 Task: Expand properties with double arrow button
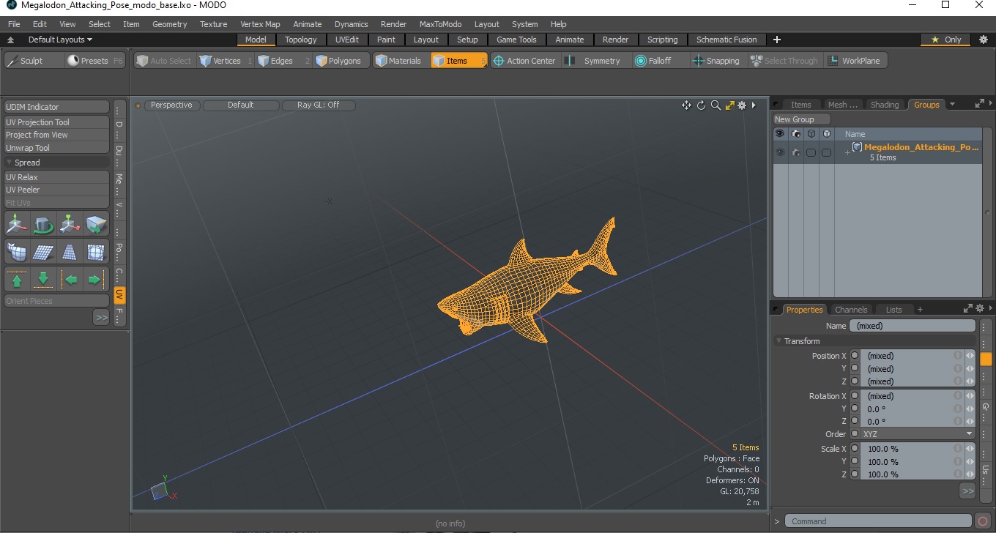click(967, 491)
